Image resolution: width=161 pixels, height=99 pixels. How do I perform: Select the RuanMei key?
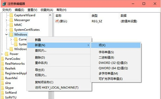pos(11,78)
